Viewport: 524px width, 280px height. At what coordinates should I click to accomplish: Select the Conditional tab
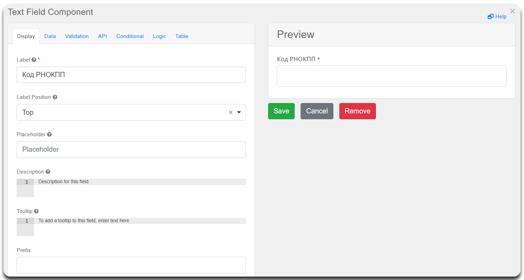coord(130,36)
